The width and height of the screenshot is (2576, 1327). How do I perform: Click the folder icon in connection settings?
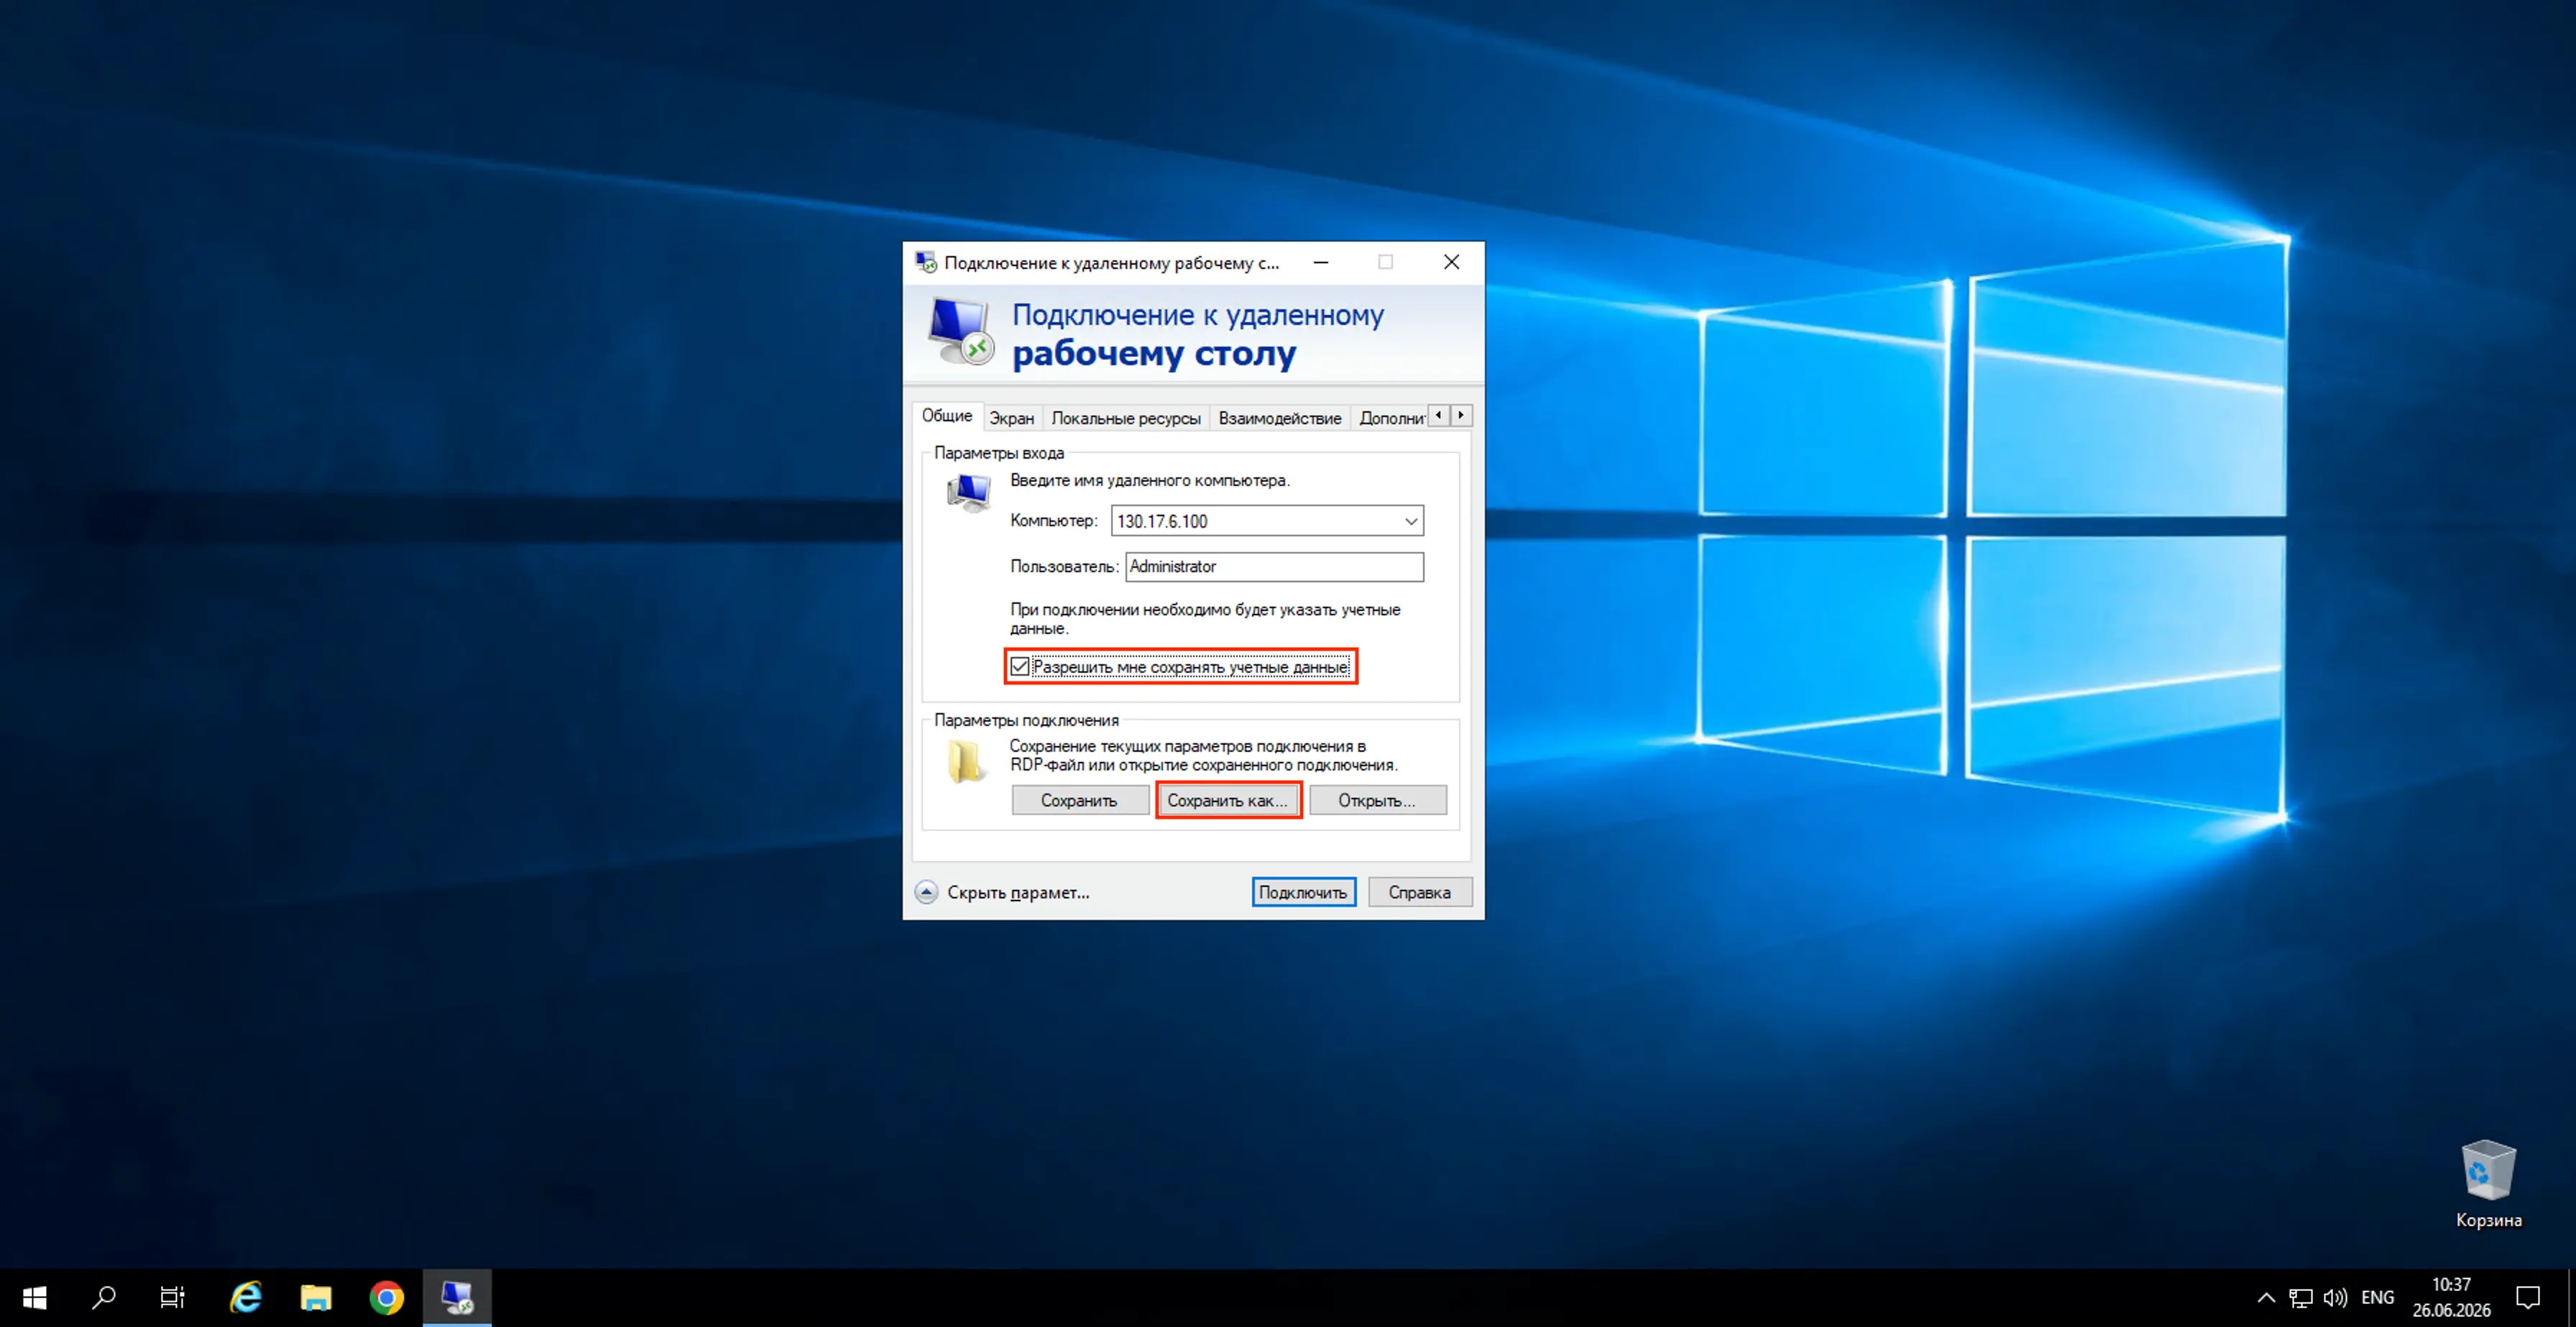point(966,761)
